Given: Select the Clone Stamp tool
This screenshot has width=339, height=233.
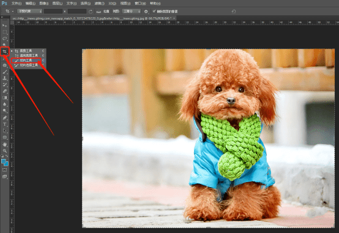Looking at the screenshot, I should point(4,78).
